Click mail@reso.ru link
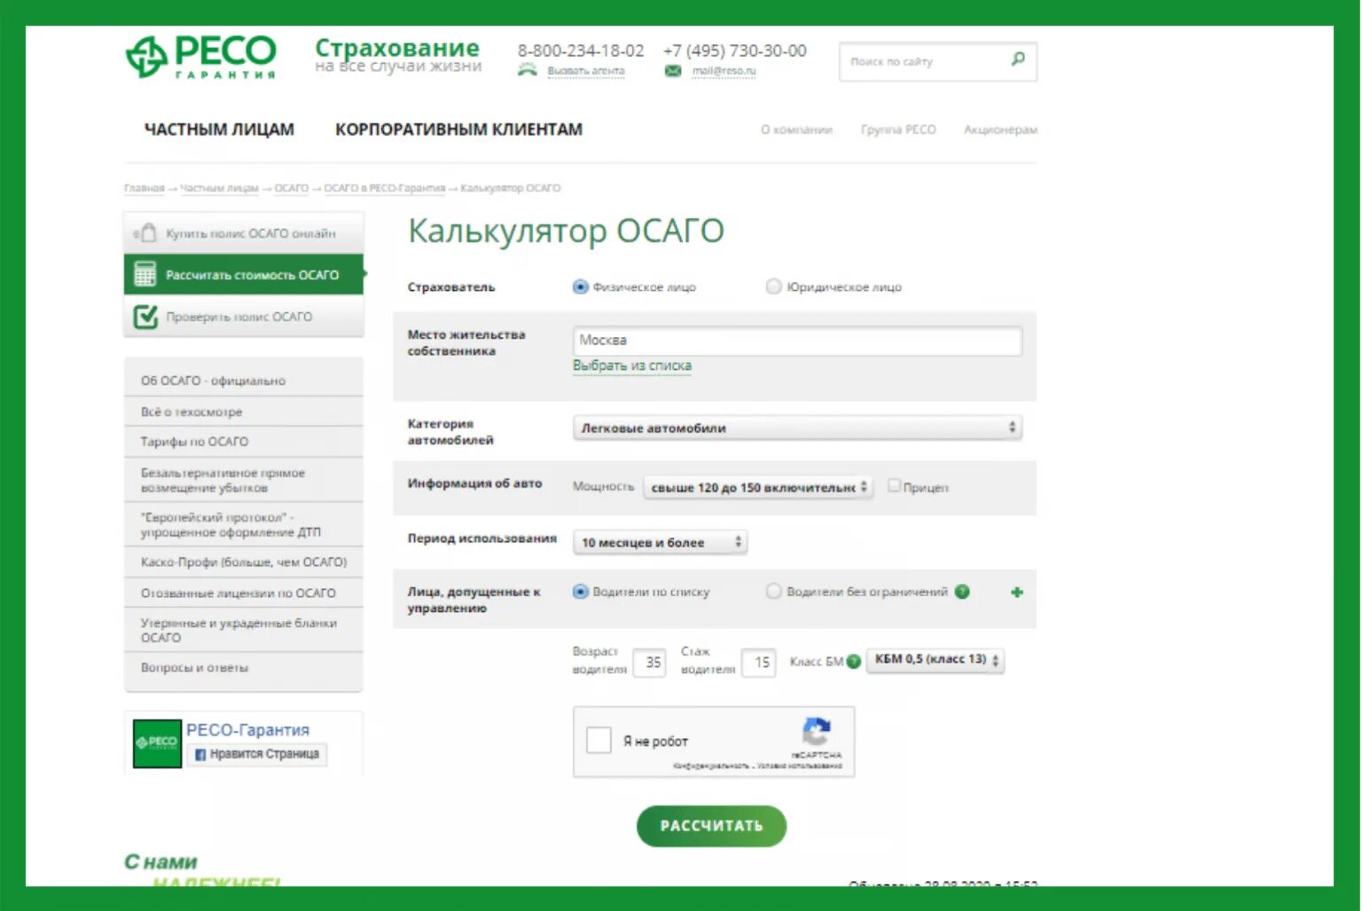This screenshot has width=1362, height=911. pos(724,71)
